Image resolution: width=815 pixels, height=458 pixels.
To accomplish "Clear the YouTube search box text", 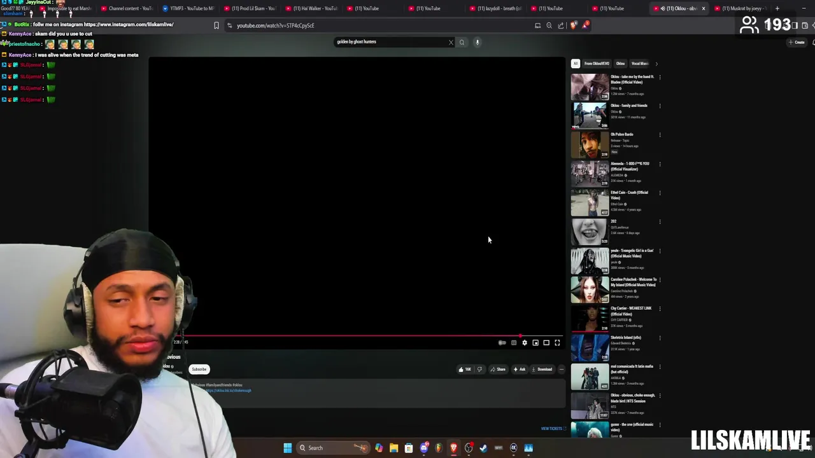I will pyautogui.click(x=451, y=43).
